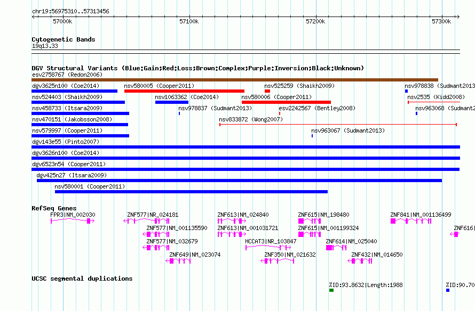Screen dimensions: 475x311
Task: Select nsv458733 (Itsara2009) label
Action: [67, 108]
